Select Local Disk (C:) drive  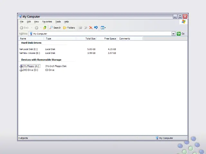(30, 49)
